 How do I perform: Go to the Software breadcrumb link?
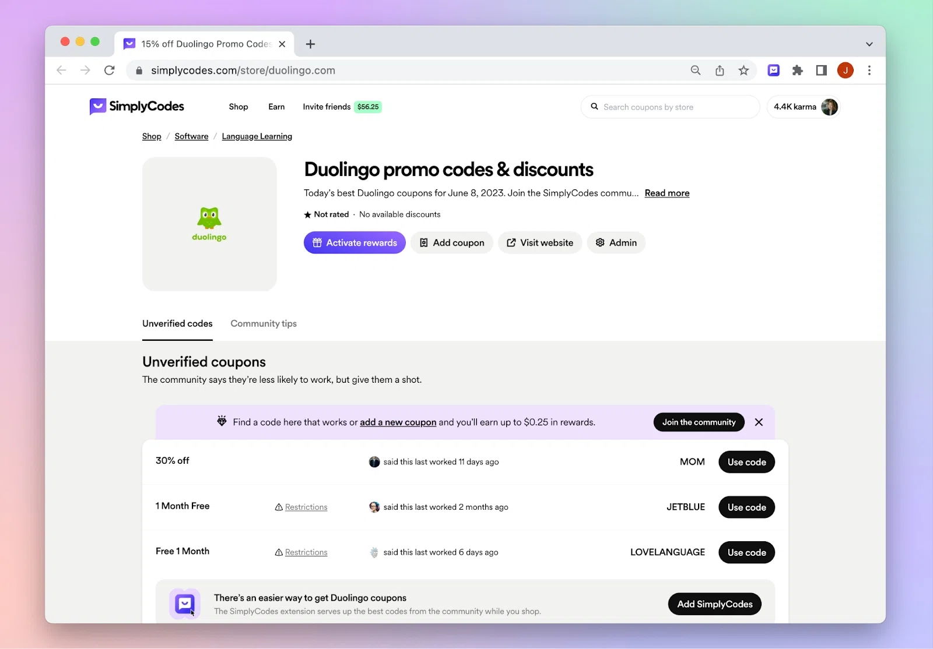click(191, 136)
